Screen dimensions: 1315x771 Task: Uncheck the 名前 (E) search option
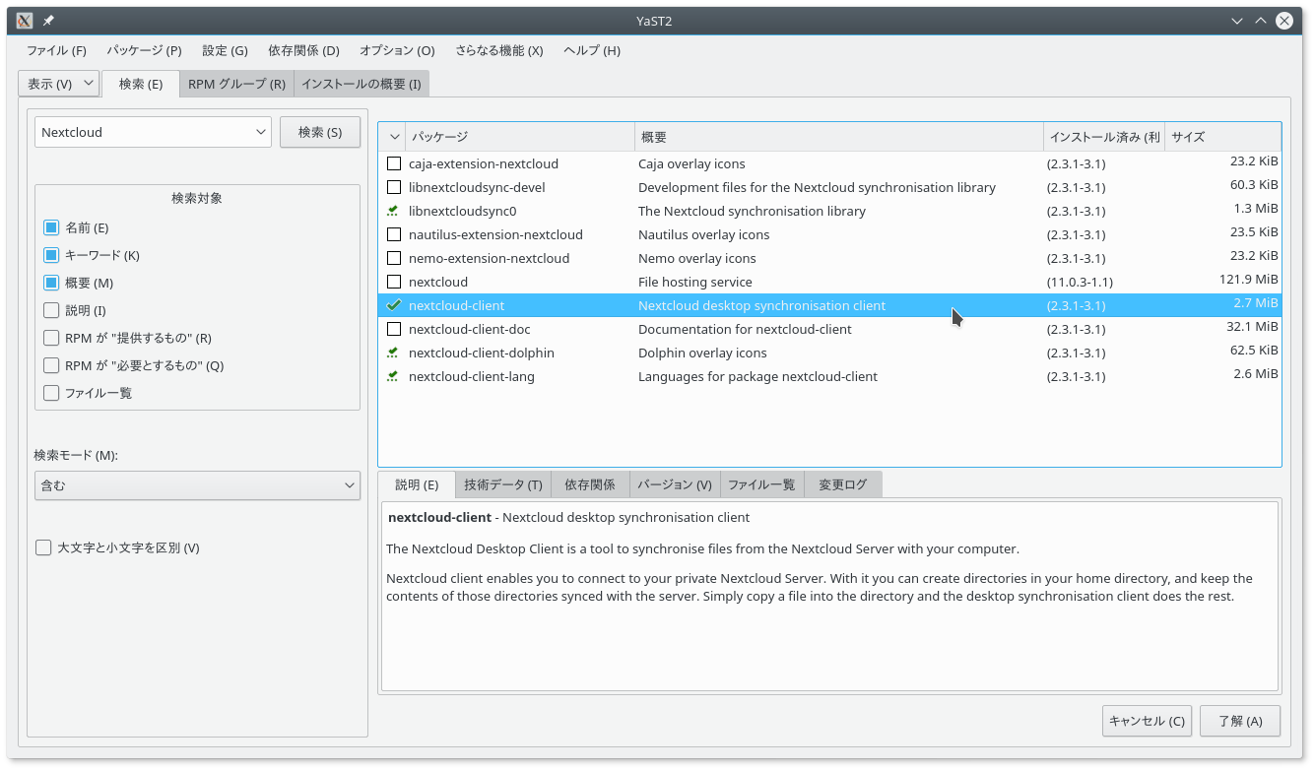[51, 227]
